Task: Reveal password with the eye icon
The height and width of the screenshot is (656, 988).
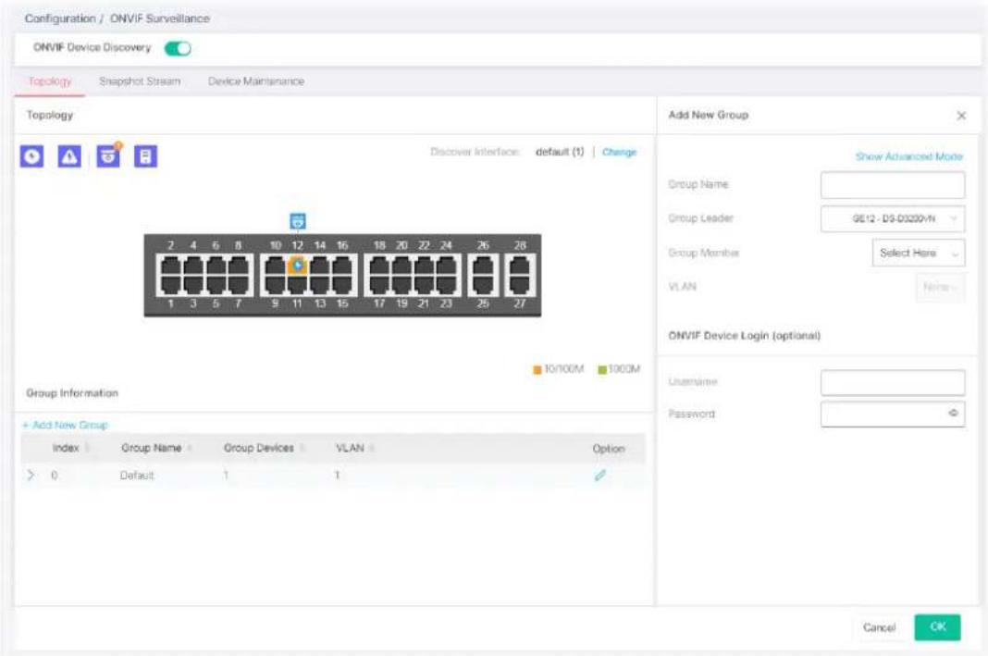Action: [953, 413]
